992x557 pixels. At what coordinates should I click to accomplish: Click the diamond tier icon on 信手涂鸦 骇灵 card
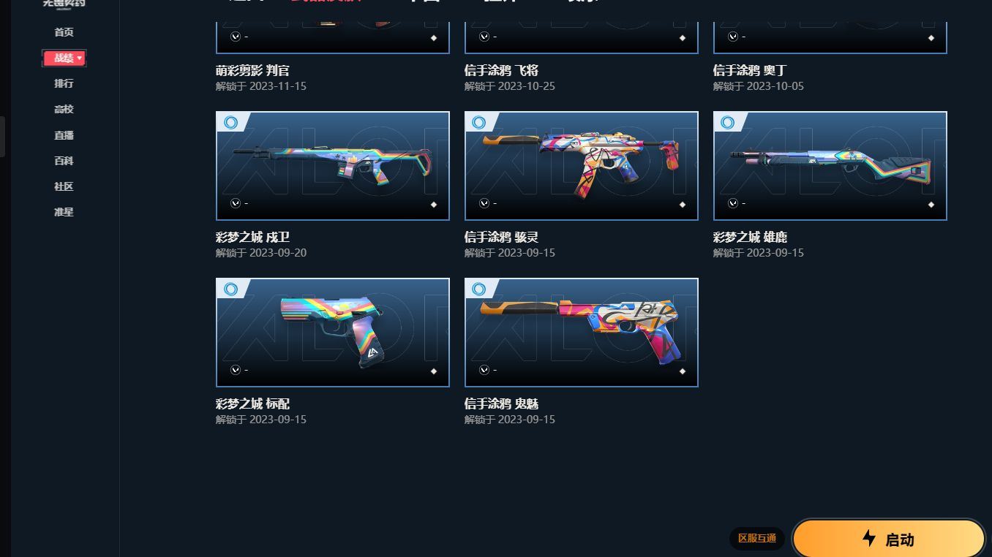coord(683,205)
